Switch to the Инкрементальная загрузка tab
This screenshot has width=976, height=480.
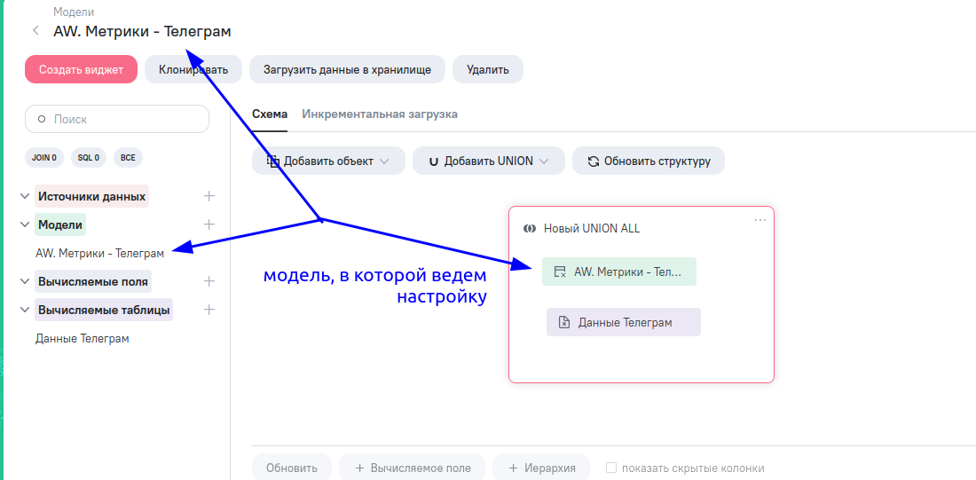(380, 114)
